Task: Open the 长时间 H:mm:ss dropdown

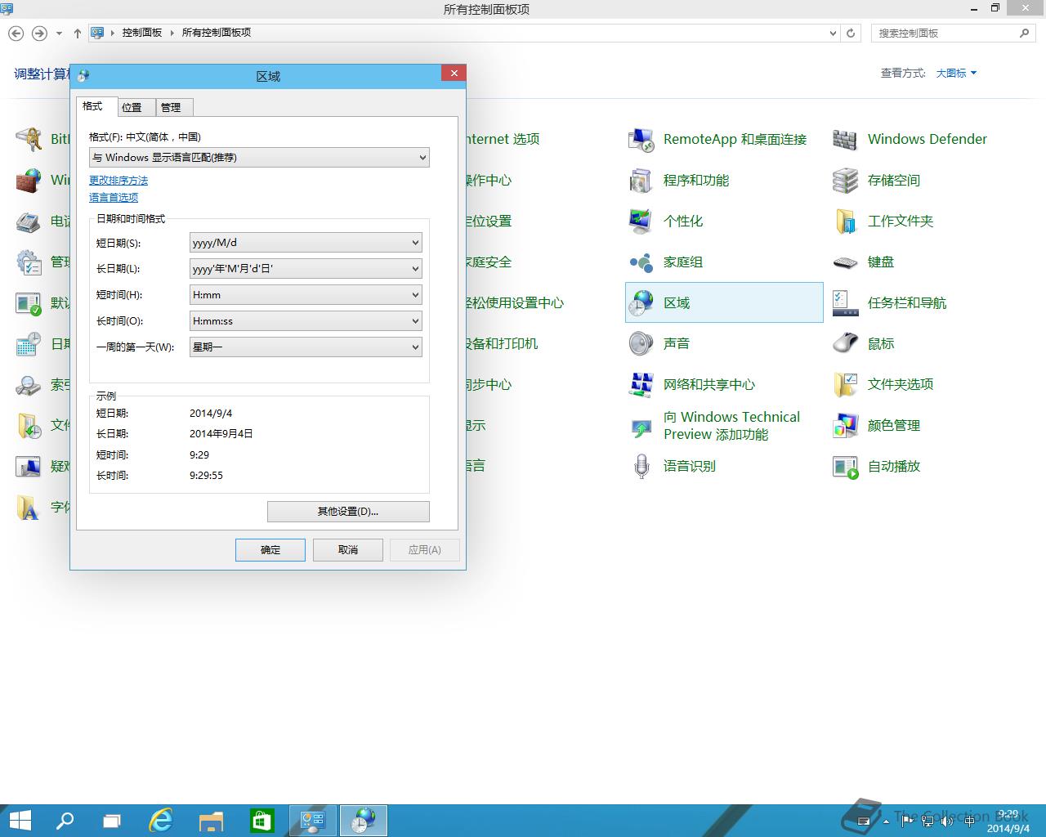Action: click(x=306, y=321)
